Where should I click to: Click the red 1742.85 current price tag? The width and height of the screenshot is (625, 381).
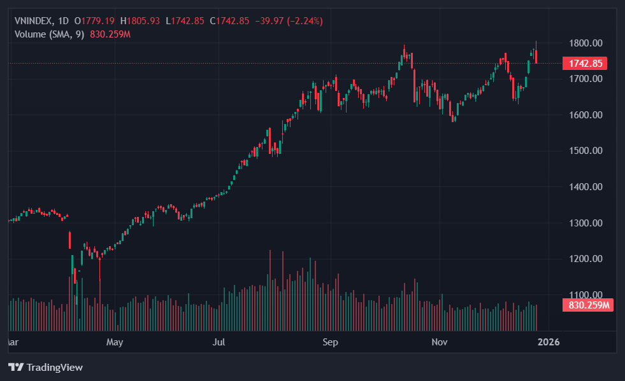click(585, 64)
